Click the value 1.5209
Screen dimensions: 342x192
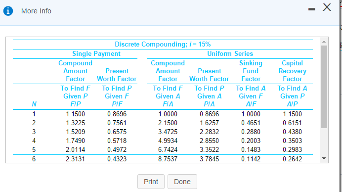point(76,132)
